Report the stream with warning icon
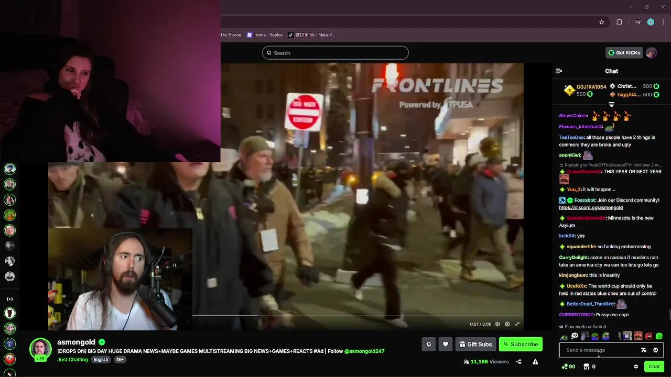The height and width of the screenshot is (377, 671). coord(535,362)
